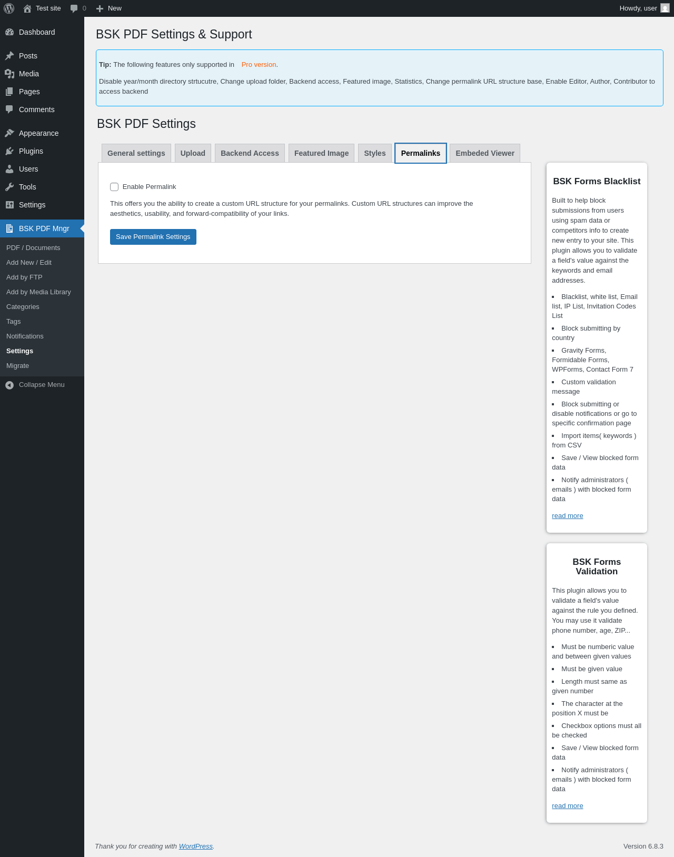The height and width of the screenshot is (857, 674).
Task: Select the Permalinks tab
Action: (421, 153)
